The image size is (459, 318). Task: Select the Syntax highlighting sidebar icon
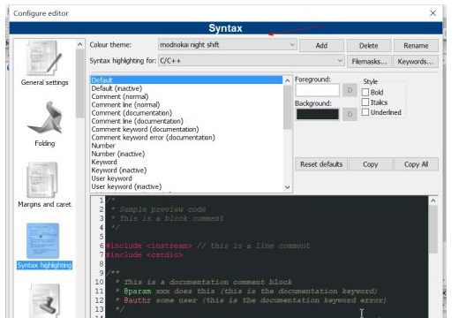click(43, 240)
